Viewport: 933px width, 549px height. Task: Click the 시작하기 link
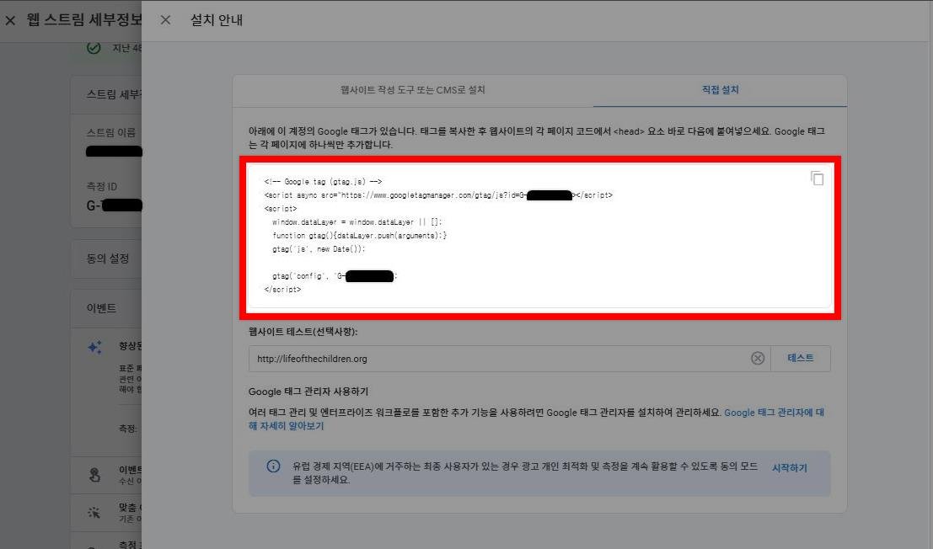tap(790, 468)
